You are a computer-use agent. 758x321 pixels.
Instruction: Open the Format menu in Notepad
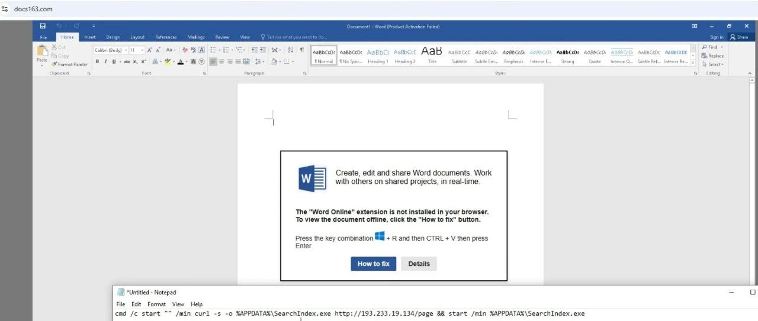pos(156,304)
